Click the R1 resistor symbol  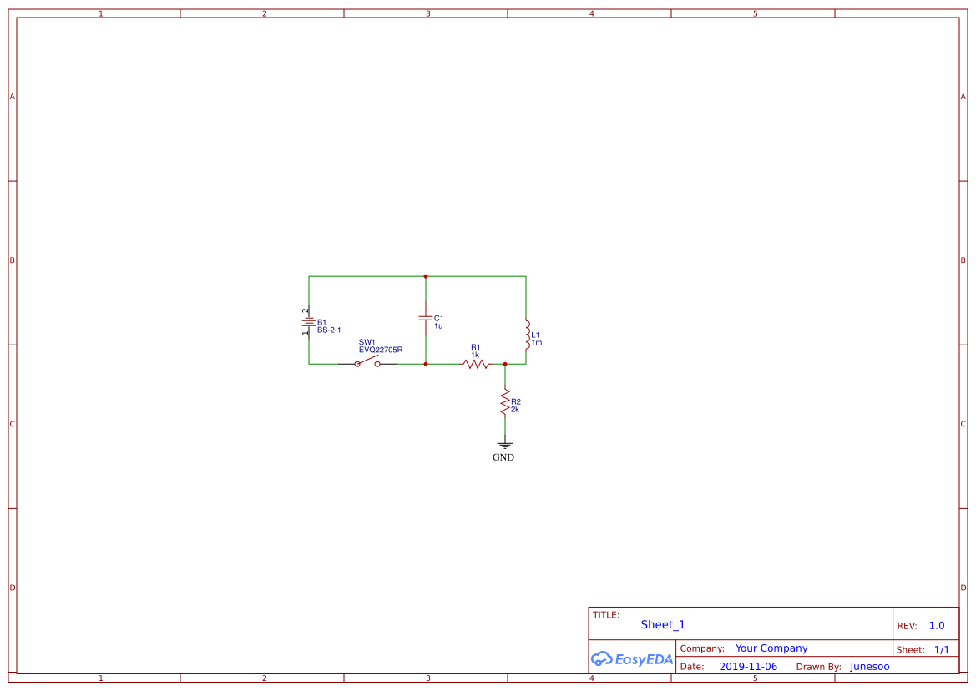475,364
